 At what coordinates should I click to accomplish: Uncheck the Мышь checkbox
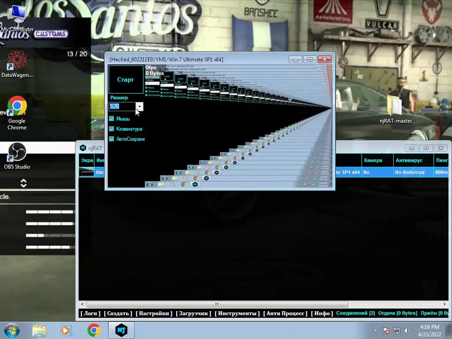point(112,119)
